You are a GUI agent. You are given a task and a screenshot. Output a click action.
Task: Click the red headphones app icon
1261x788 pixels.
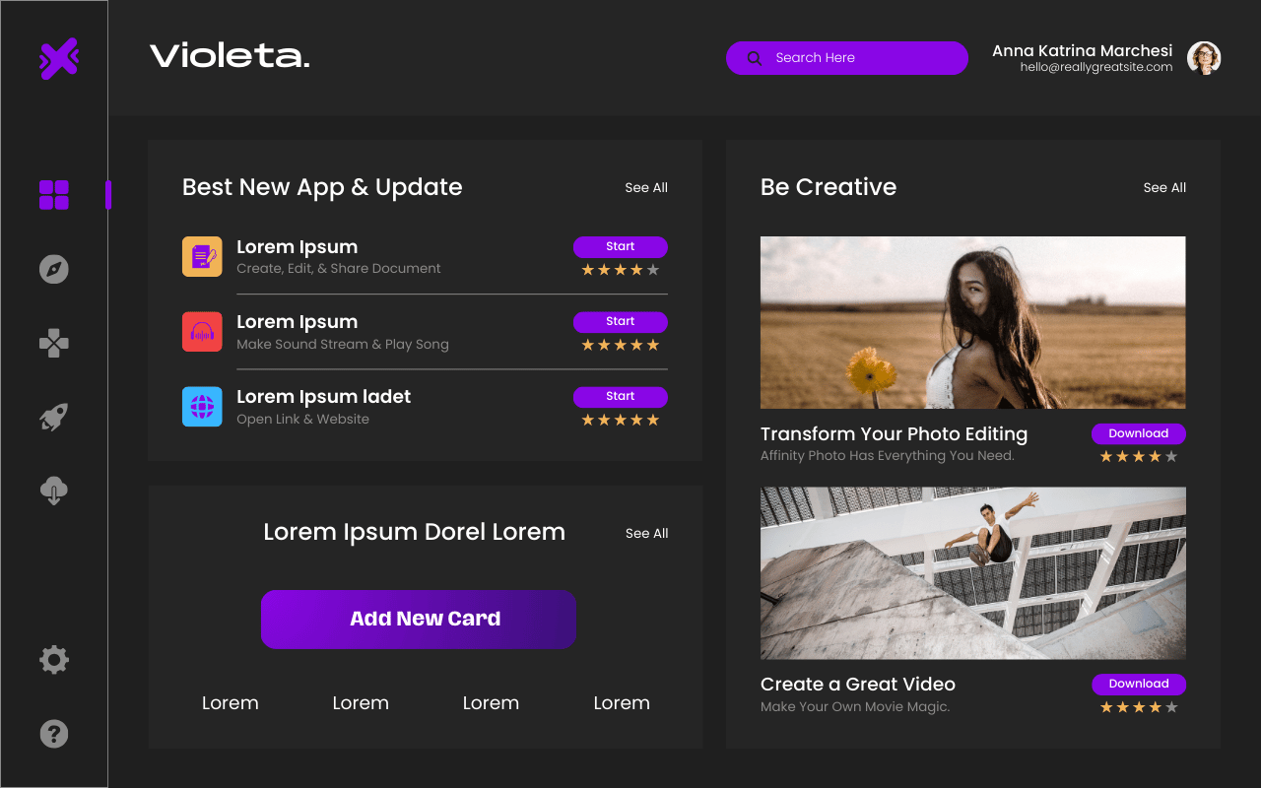click(x=202, y=331)
